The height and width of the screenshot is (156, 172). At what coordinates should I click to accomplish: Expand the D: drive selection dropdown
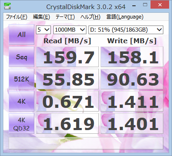click(x=126, y=30)
